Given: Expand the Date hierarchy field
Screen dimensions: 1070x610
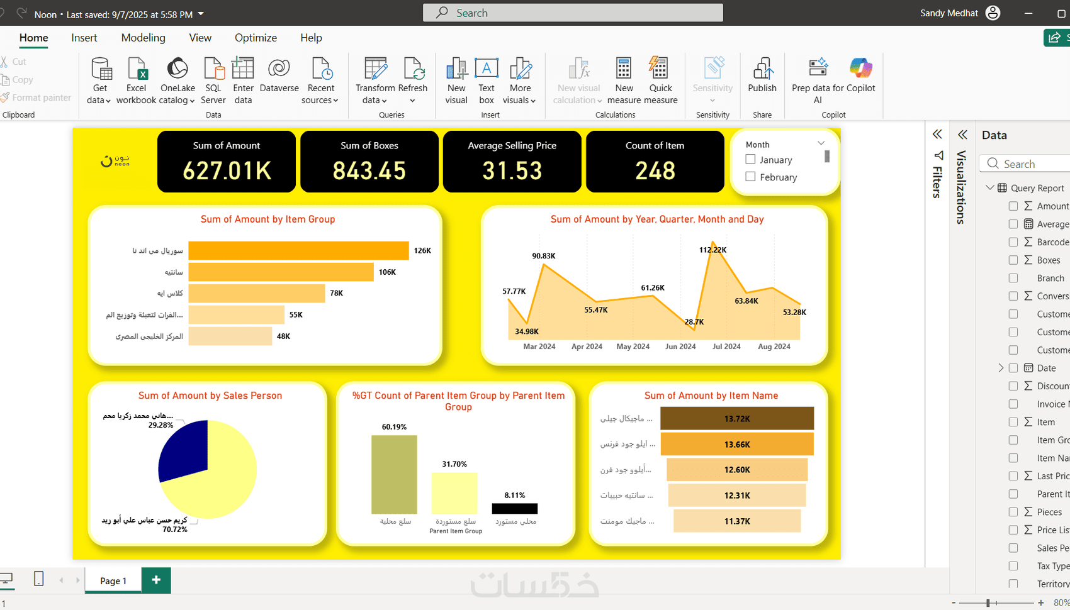Looking at the screenshot, I should click(x=1001, y=368).
